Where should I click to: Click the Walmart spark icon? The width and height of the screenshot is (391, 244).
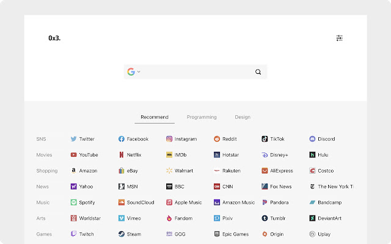tap(169, 171)
